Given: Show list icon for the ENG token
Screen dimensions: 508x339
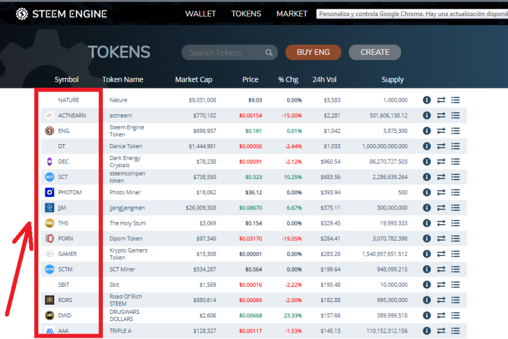Looking at the screenshot, I should pyautogui.click(x=455, y=131).
